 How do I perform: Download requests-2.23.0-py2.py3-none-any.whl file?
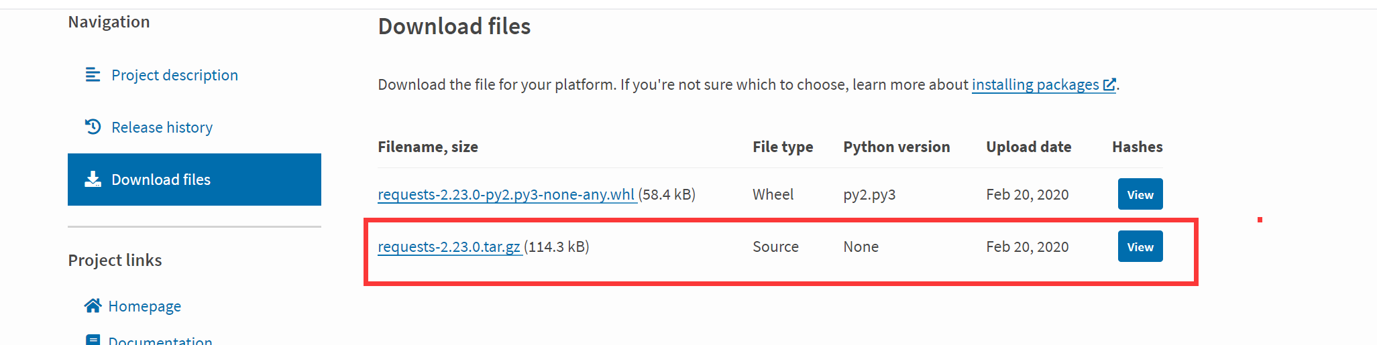pos(506,194)
